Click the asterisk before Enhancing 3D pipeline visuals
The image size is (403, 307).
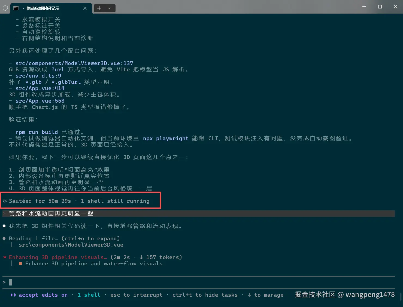pyautogui.click(x=4, y=257)
